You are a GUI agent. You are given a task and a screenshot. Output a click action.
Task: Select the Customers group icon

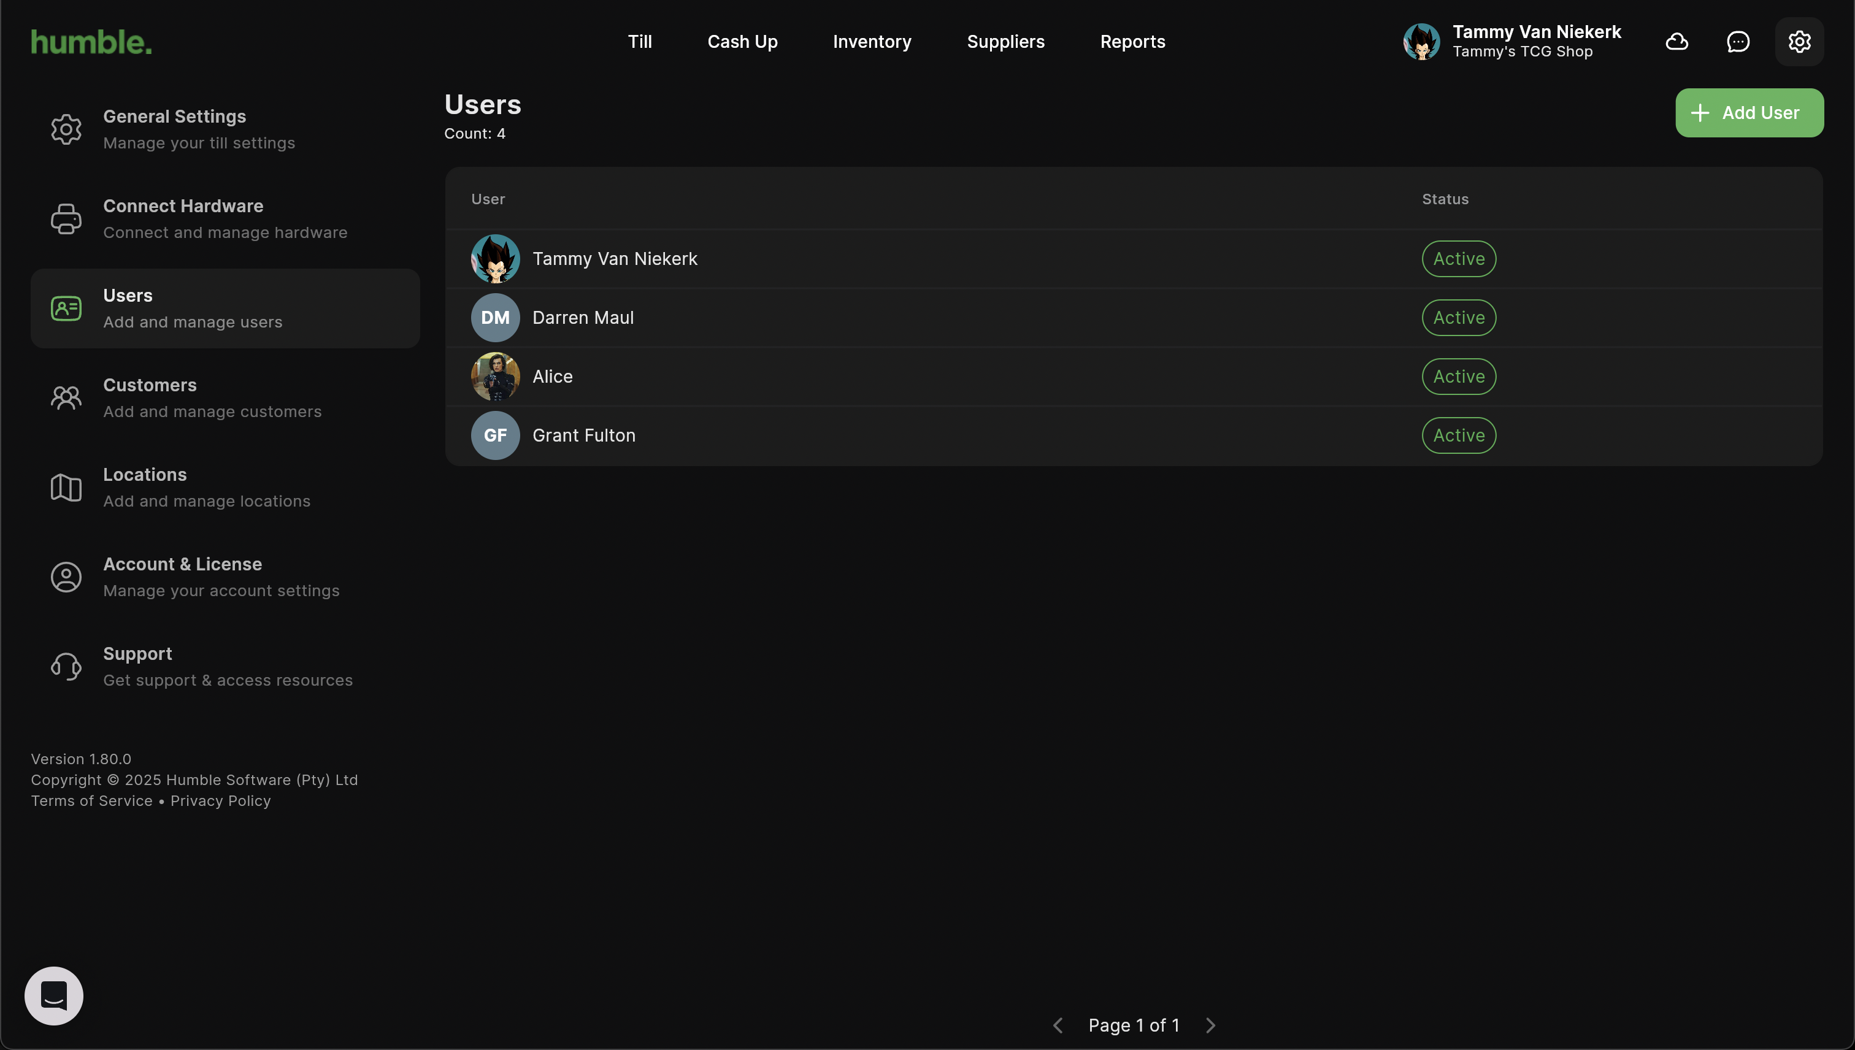66,398
